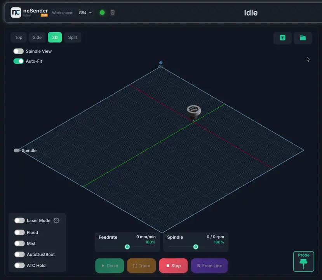Screen dimensions: 322x280
Task: Click the Idle status text
Action: (x=251, y=13)
